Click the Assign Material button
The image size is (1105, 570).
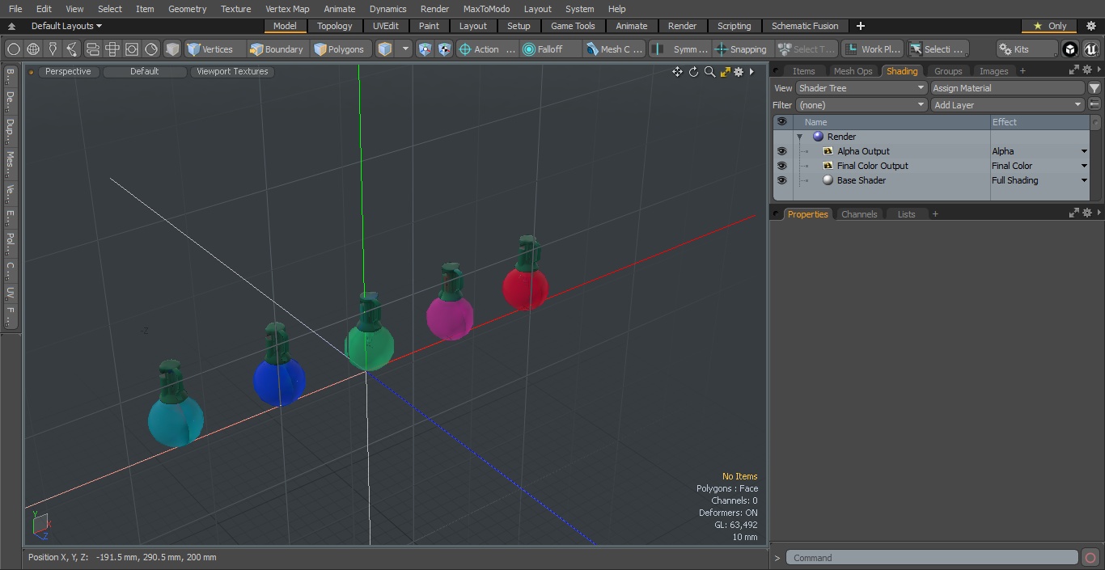1007,88
